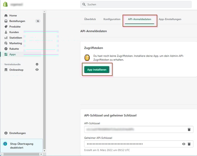Go to Produkte section
Image resolution: width=197 pixels, height=156 pixels.
coord(15,27)
